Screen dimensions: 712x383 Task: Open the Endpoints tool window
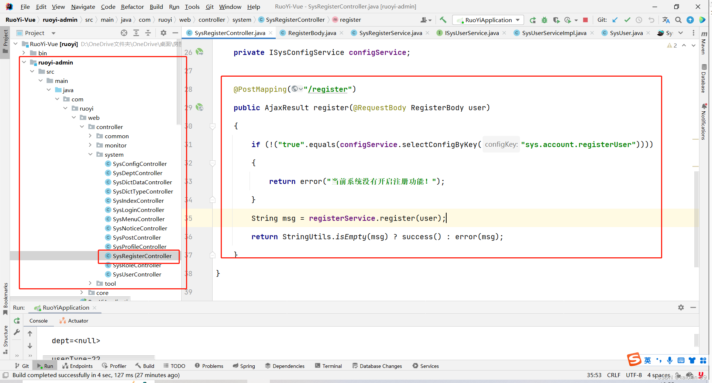coord(78,366)
